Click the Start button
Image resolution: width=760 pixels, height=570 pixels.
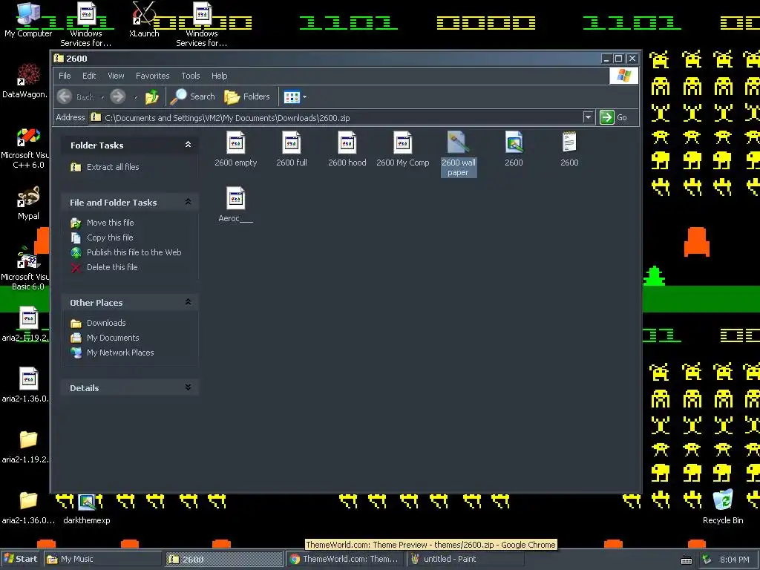point(20,559)
